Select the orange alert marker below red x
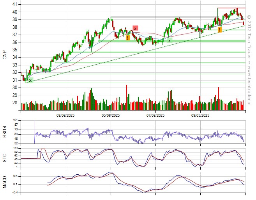 coord(128,38)
